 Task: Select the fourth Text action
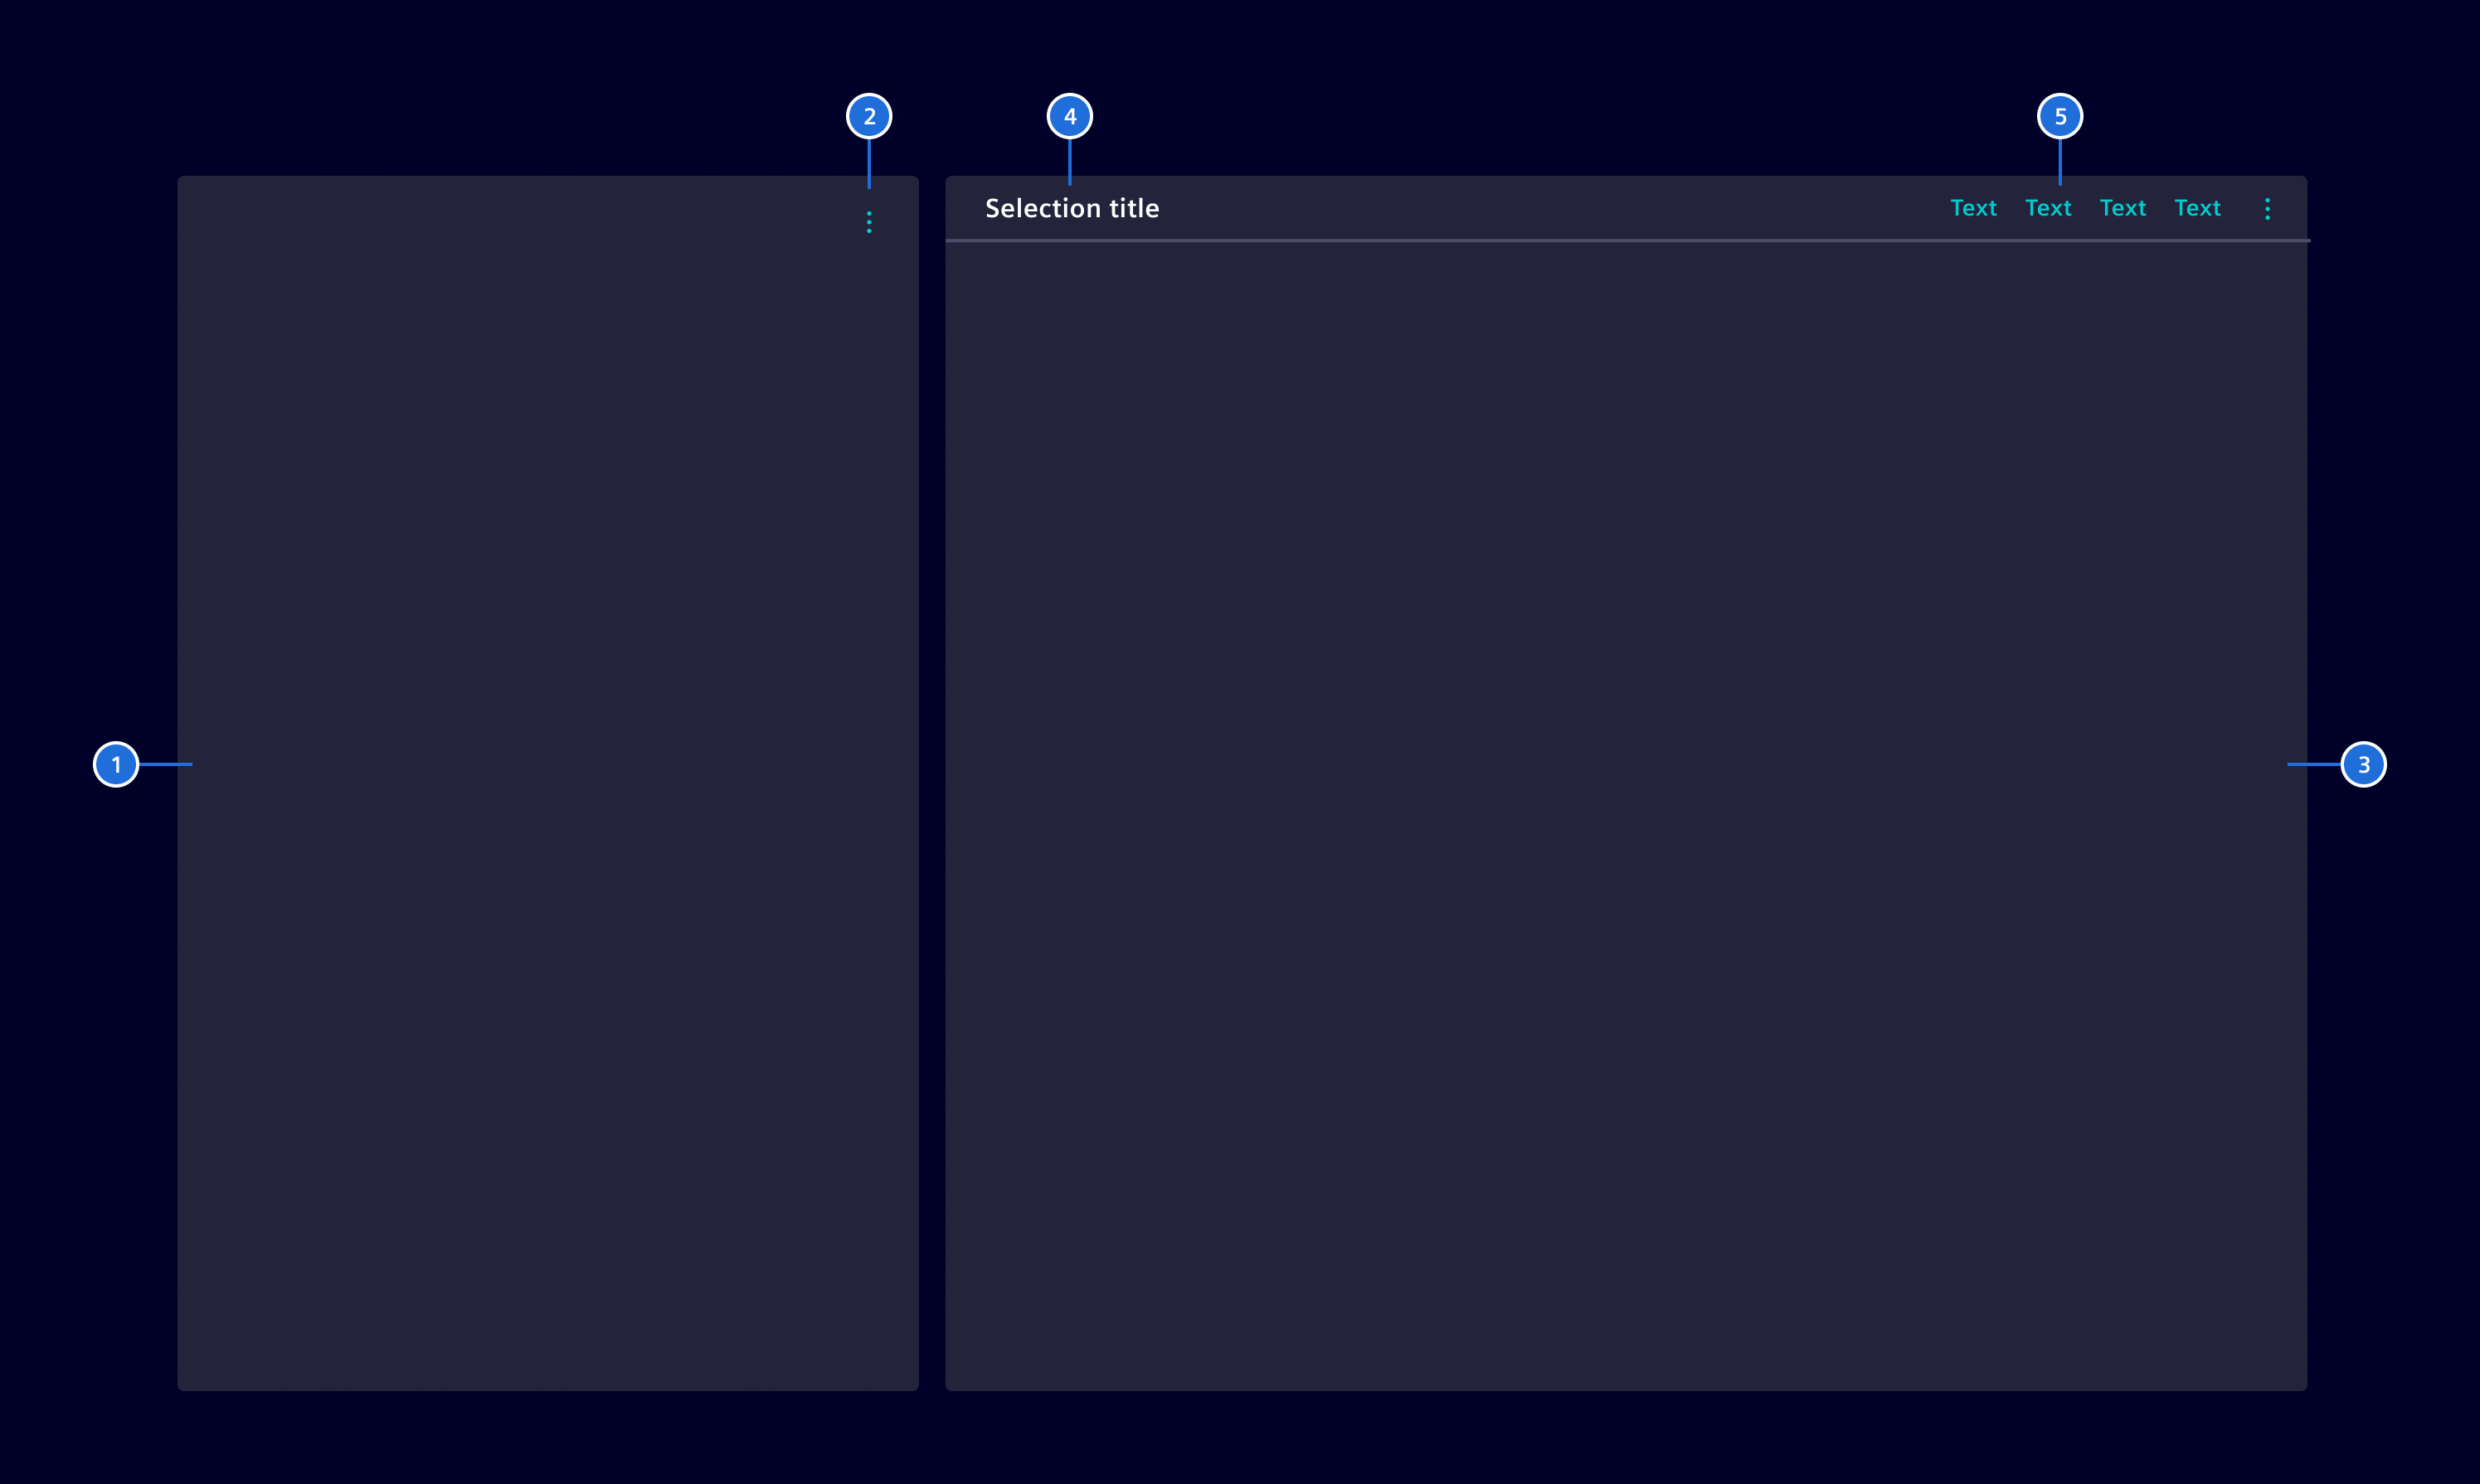pos(2197,208)
